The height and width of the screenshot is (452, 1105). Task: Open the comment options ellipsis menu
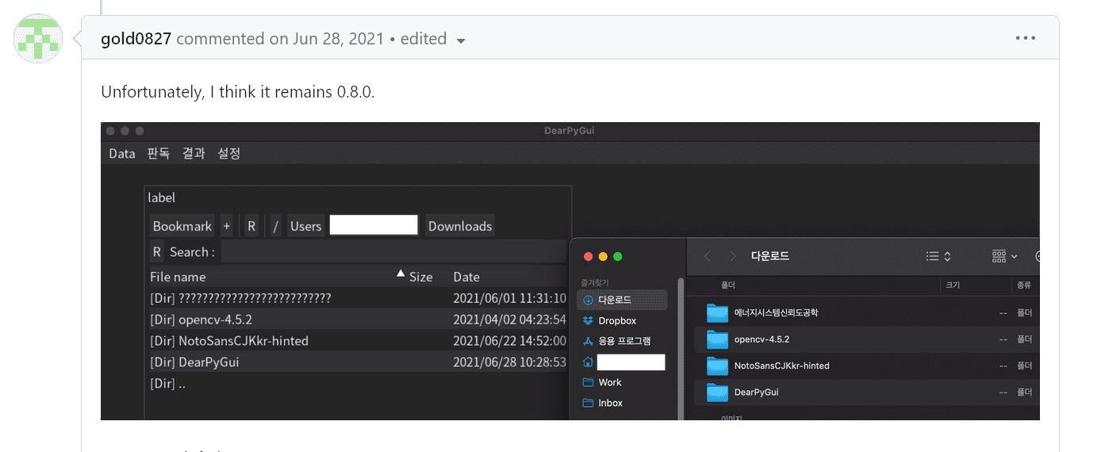1026,38
